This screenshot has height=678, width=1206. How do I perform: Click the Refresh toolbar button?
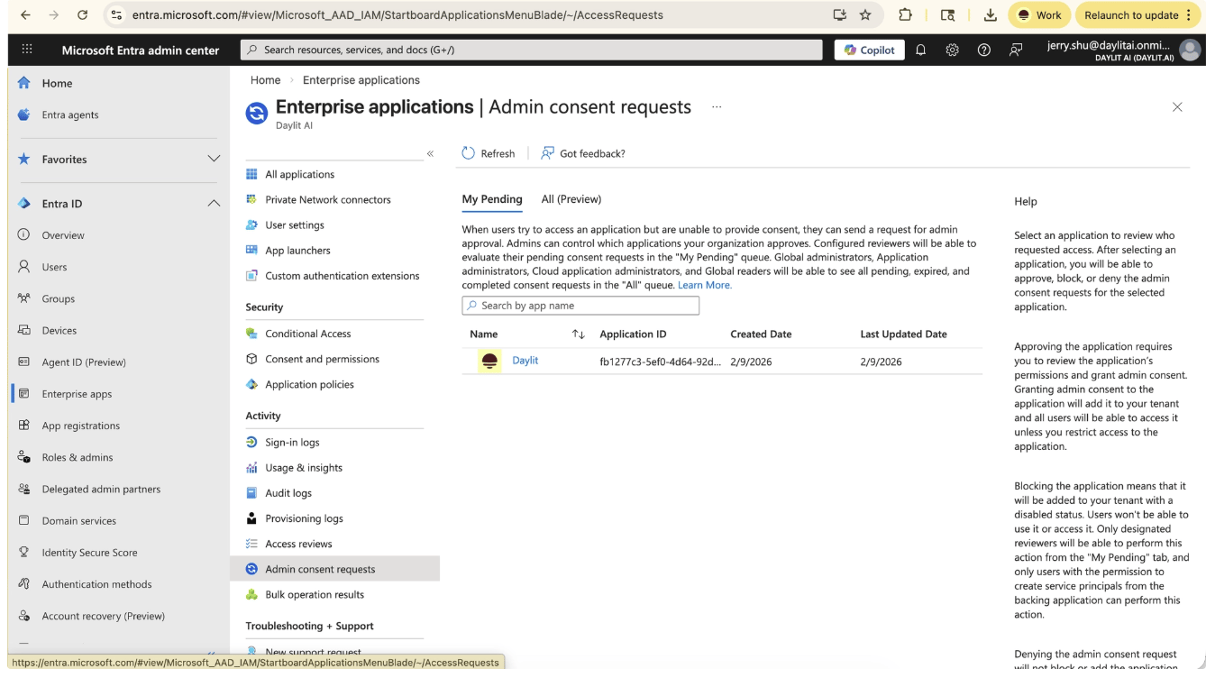click(489, 153)
